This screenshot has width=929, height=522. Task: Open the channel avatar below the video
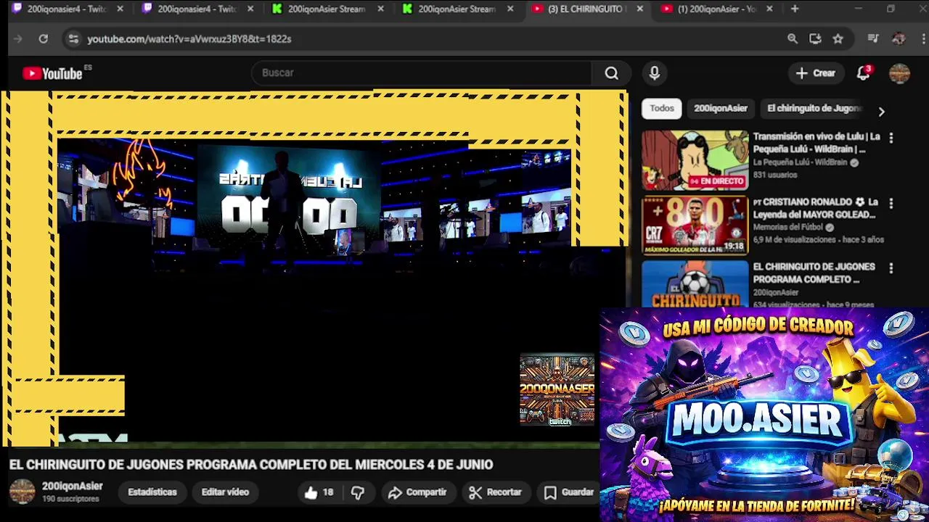point(22,492)
